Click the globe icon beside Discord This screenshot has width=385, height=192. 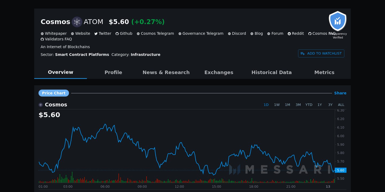229,34
